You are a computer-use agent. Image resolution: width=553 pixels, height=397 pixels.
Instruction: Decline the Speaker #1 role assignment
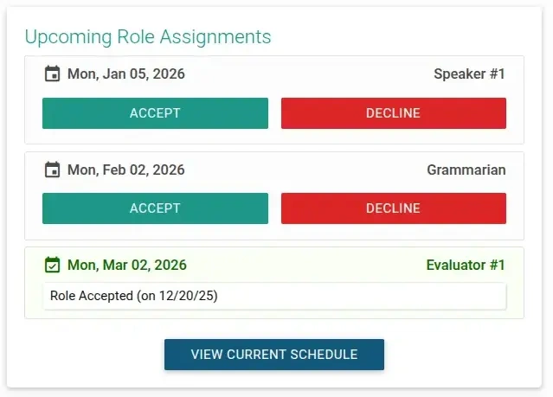coord(393,113)
